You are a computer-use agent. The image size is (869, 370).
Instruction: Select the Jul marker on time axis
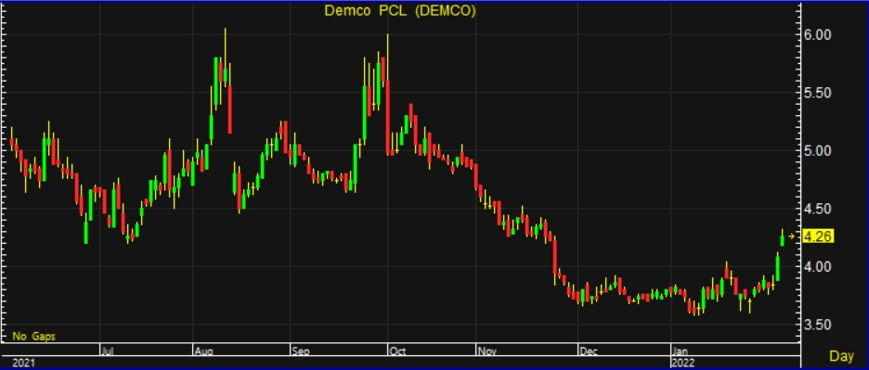pyautogui.click(x=108, y=351)
